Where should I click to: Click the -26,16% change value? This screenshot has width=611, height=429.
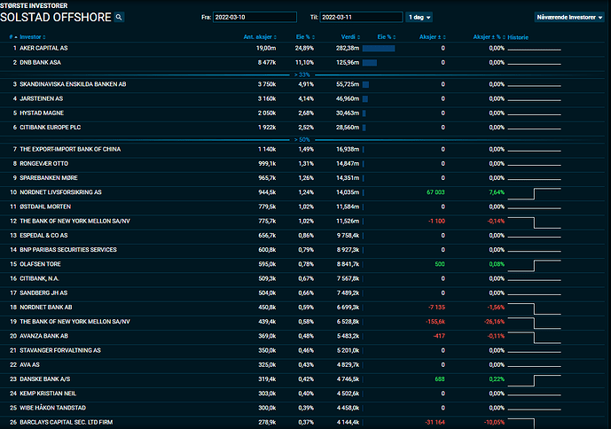pyautogui.click(x=494, y=322)
